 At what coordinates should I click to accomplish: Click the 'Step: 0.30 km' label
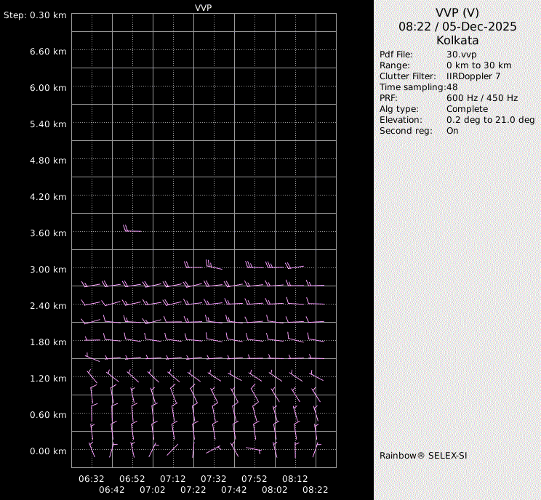[x=35, y=15]
